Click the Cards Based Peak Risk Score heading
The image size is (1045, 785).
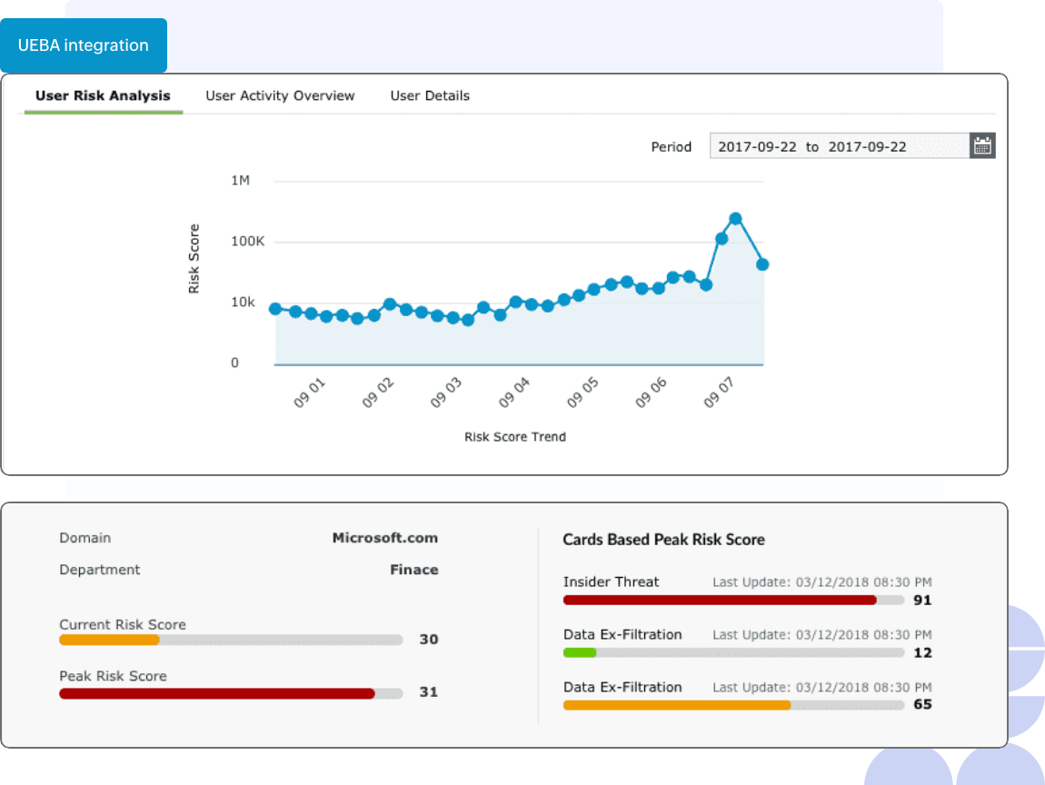pos(663,540)
